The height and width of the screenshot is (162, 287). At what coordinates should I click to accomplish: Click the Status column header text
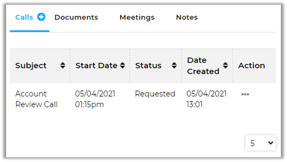pyautogui.click(x=148, y=65)
